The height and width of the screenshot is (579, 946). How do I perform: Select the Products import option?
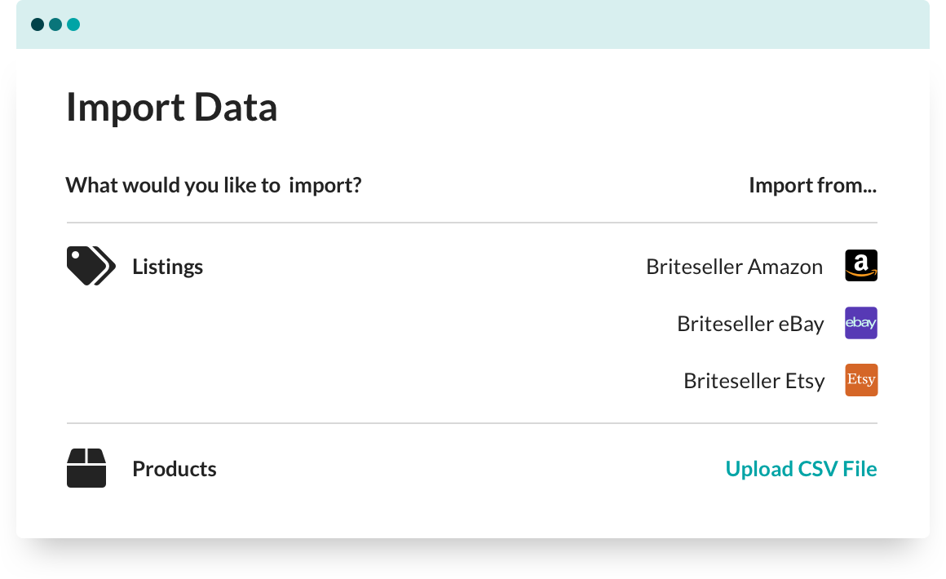(175, 469)
